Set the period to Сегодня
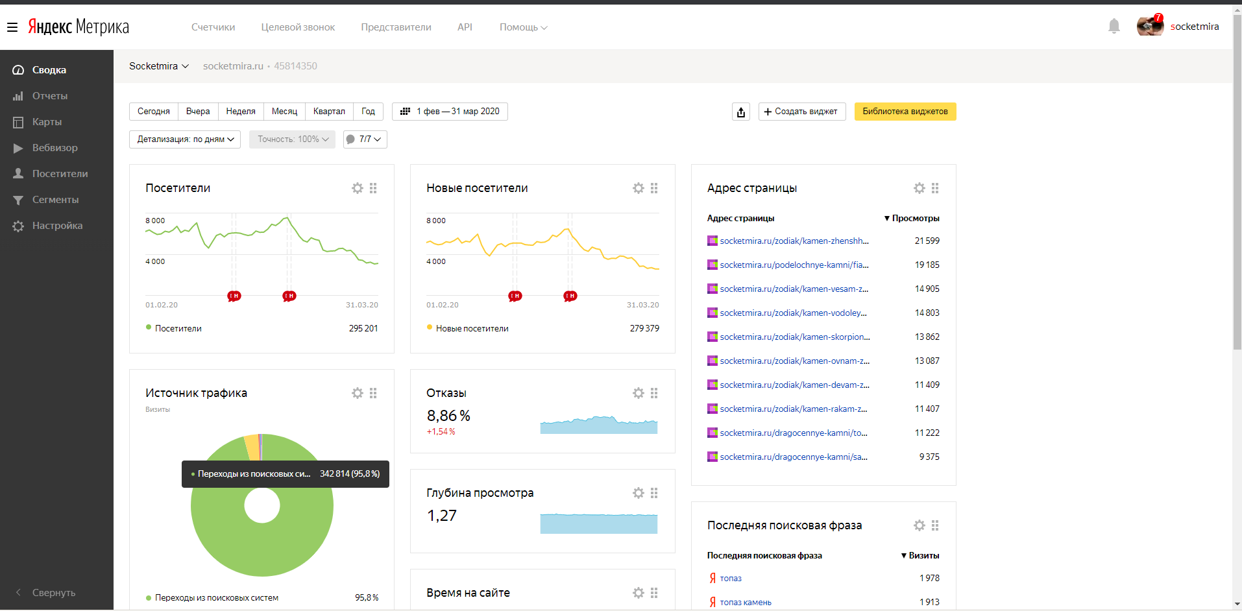The width and height of the screenshot is (1242, 611). (154, 112)
